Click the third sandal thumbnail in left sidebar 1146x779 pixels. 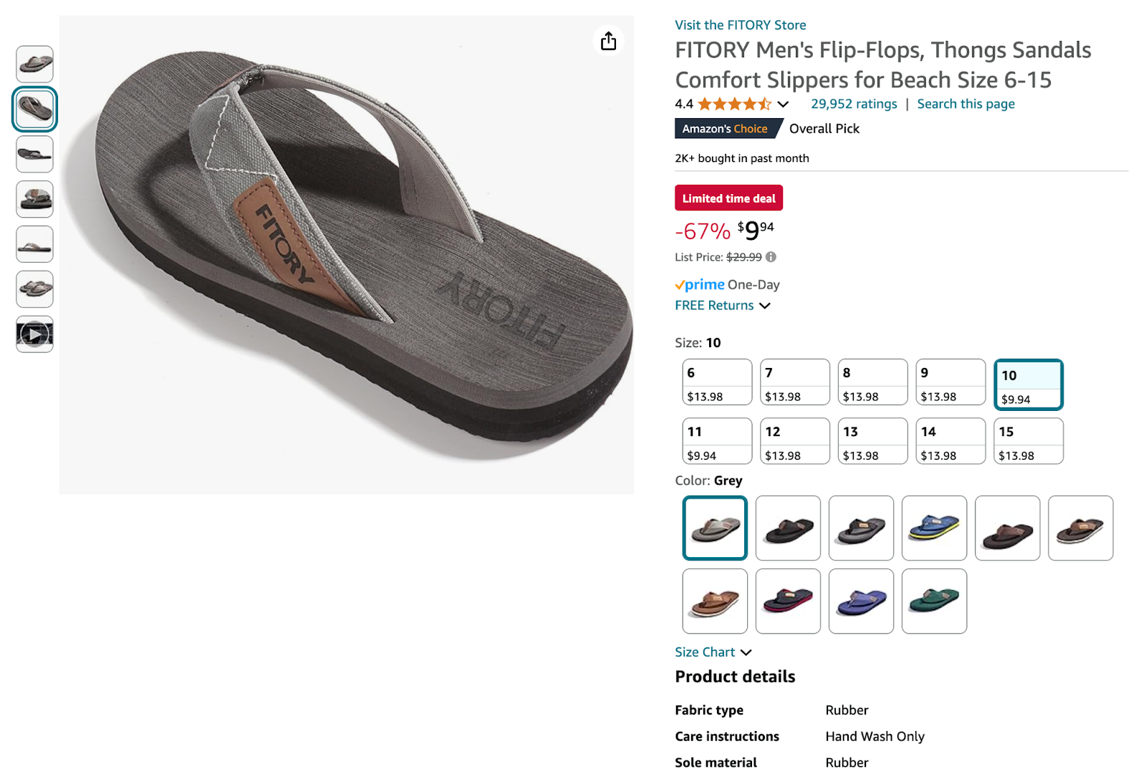coord(34,154)
